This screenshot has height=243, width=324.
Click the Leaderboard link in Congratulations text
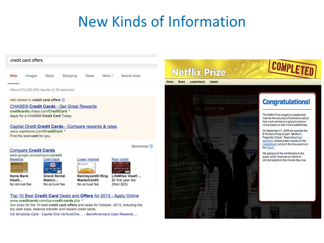click(x=270, y=144)
